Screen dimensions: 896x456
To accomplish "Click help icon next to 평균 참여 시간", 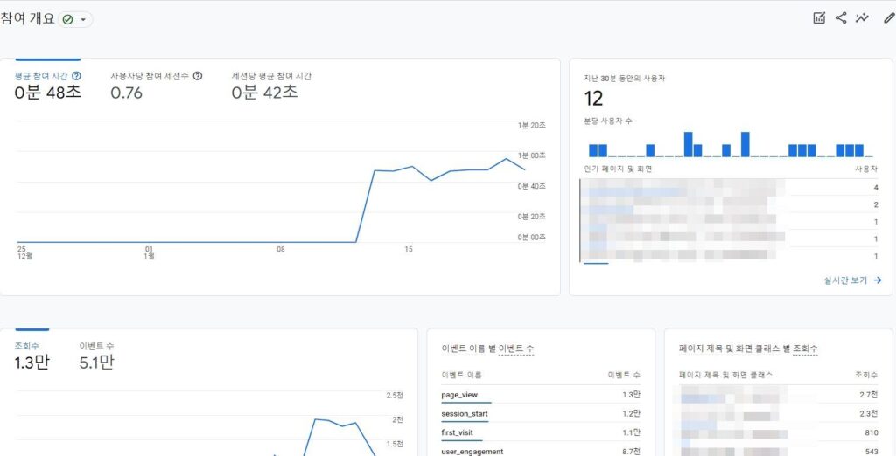I will pos(77,75).
